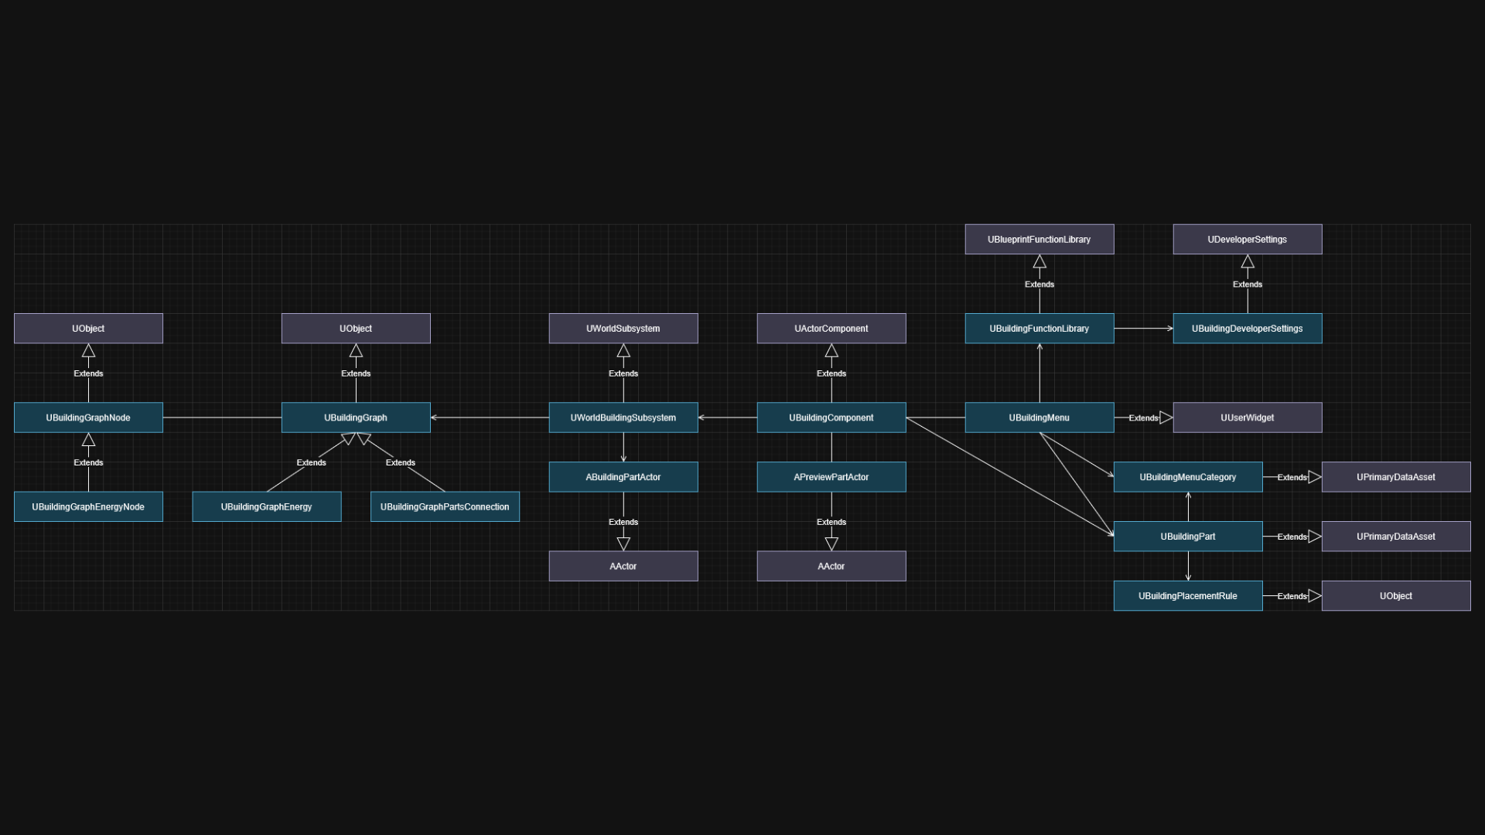This screenshot has height=835, width=1485.
Task: Click Extends label between UBuildingGraphNode and UObject
Action: click(x=88, y=373)
